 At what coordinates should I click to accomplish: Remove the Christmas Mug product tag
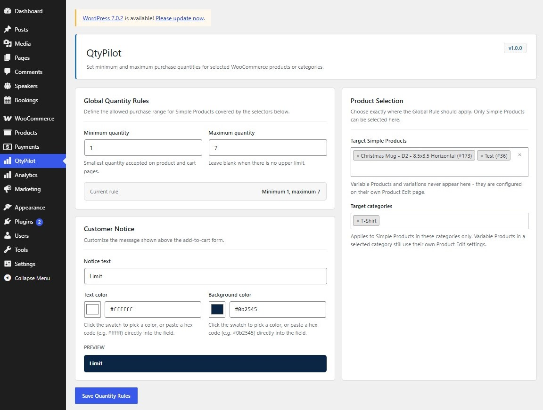[358, 156]
